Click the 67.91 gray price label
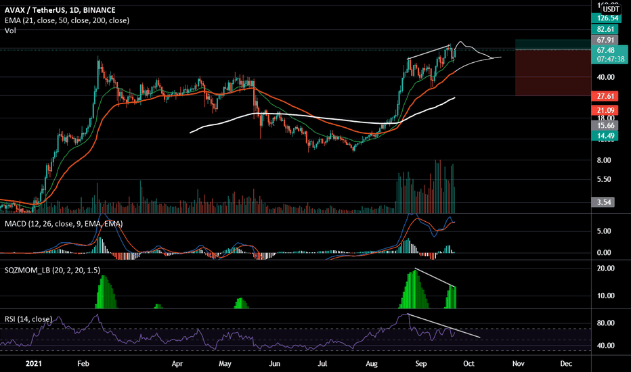The height and width of the screenshot is (372, 631). tap(605, 40)
